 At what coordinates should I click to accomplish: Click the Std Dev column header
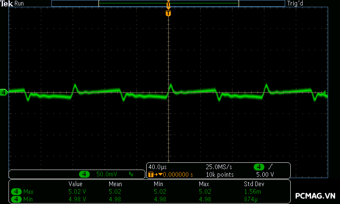click(254, 184)
